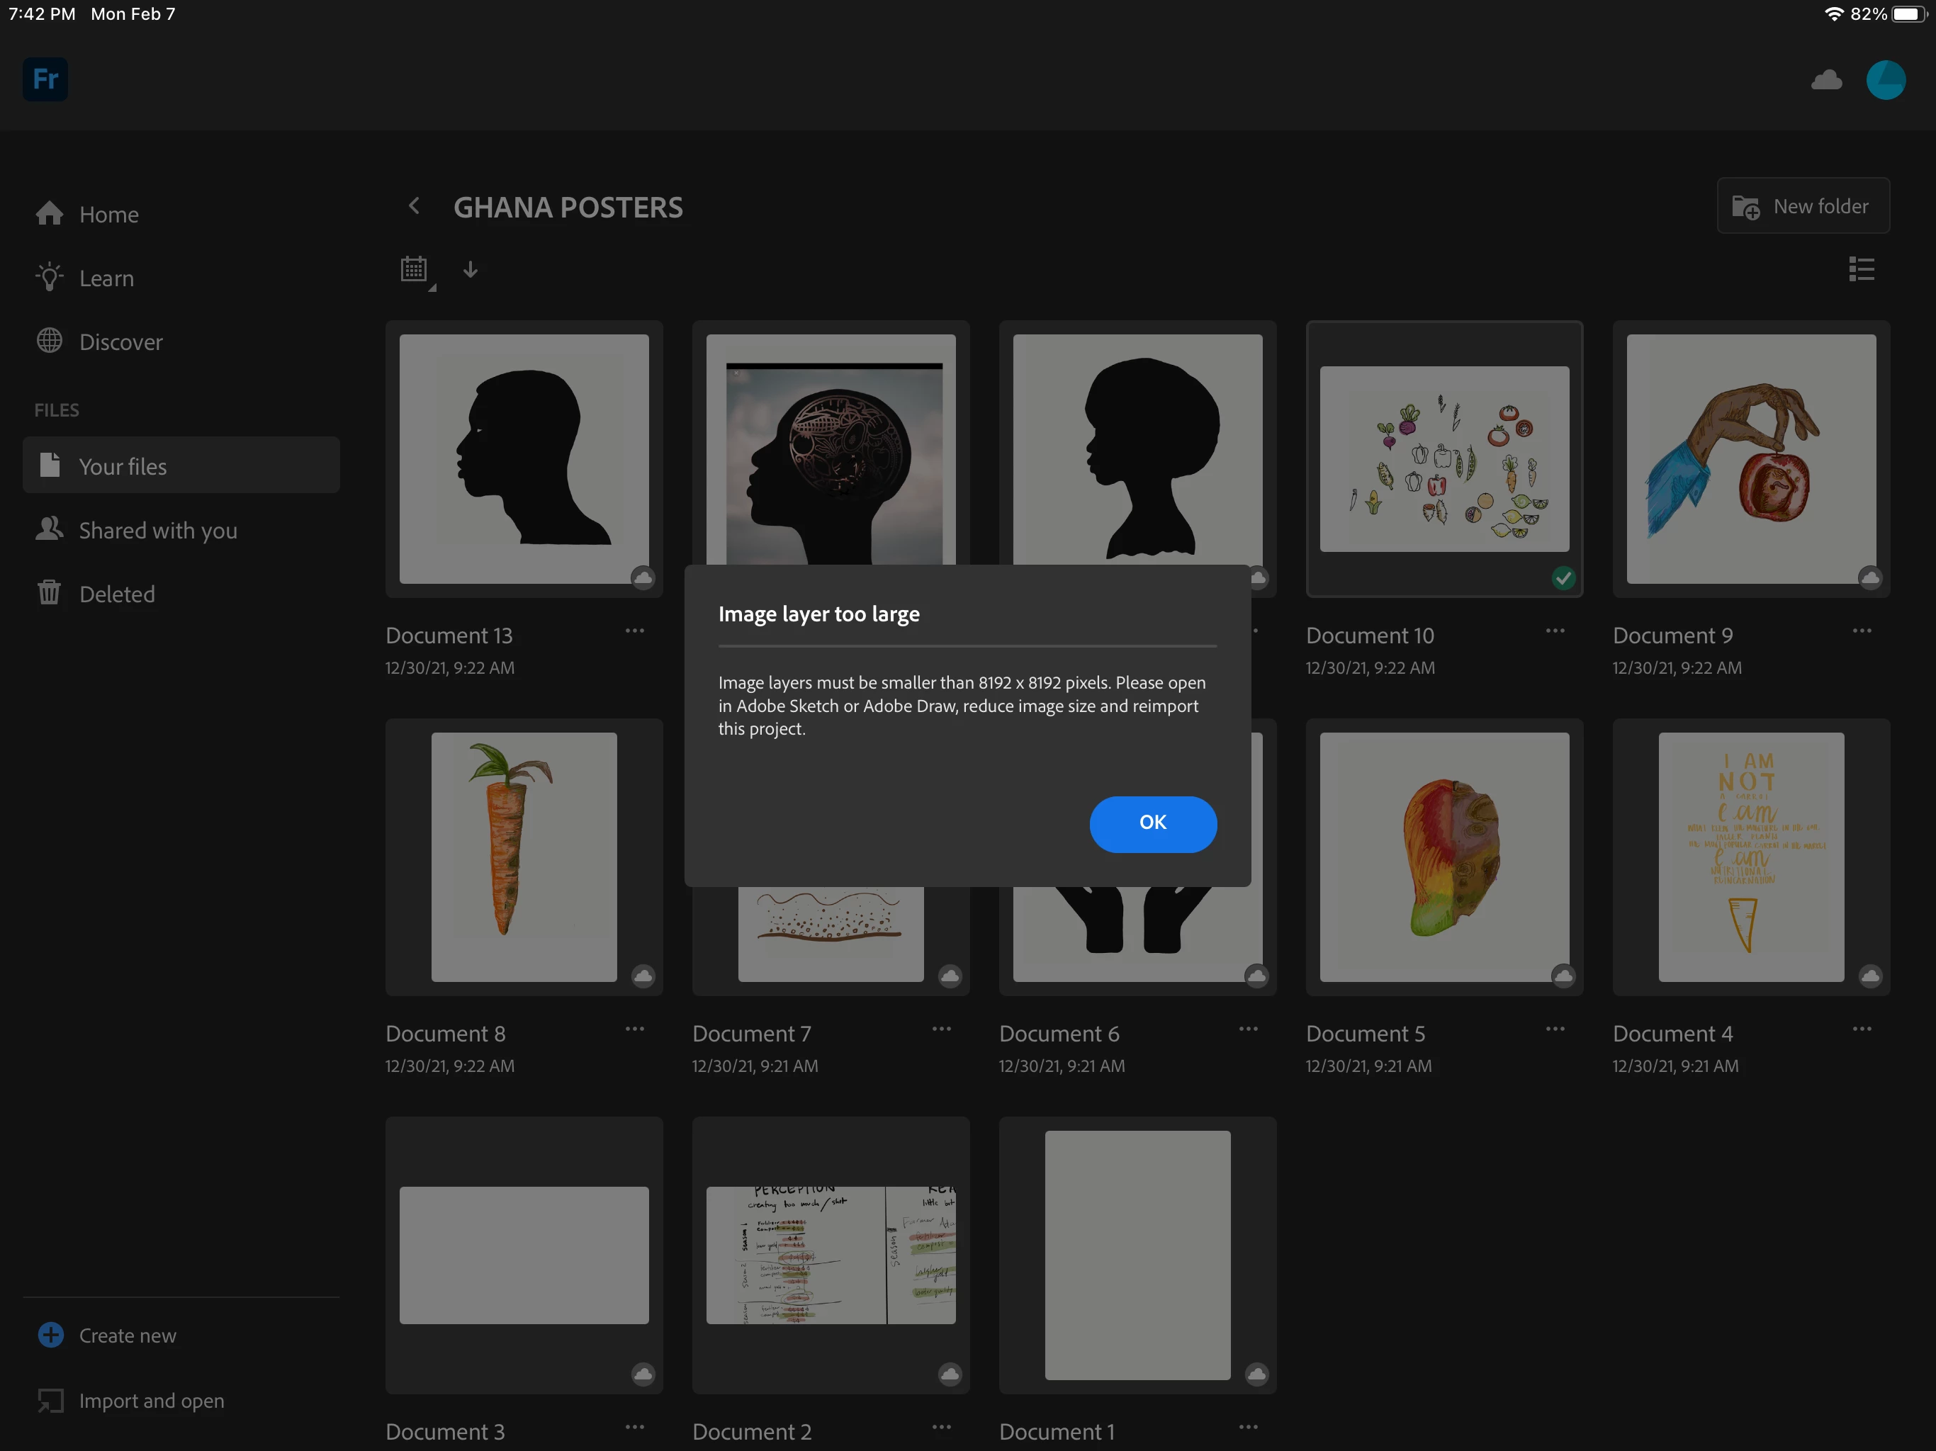Toggle sort direction arrow
Screen dimensions: 1936x1451
point(470,269)
